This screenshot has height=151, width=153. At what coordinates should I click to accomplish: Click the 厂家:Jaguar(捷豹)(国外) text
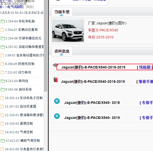pos(107,23)
